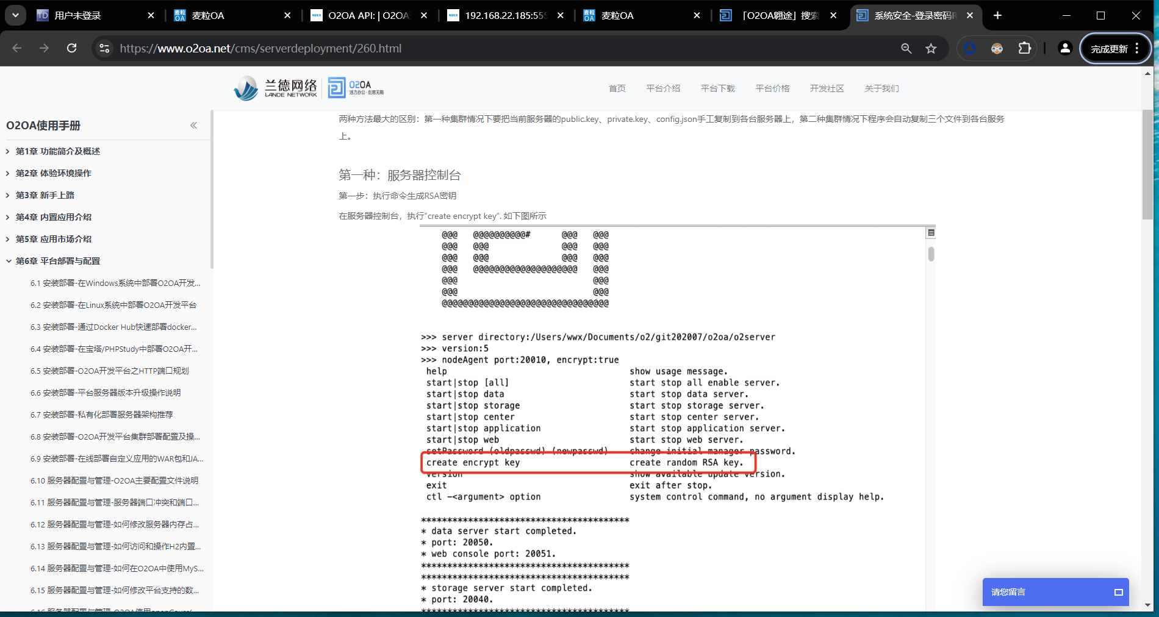Close the O2OA API tab
Screen dimensions: 1159x617
click(424, 15)
